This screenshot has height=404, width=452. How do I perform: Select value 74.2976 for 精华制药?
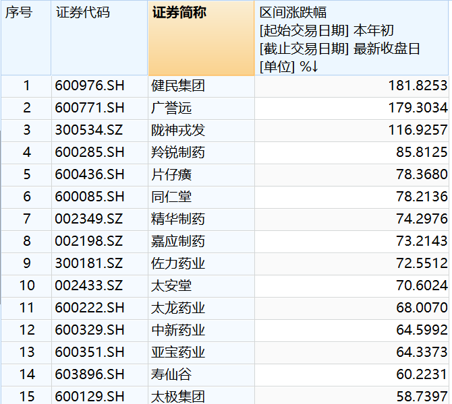coord(422,219)
